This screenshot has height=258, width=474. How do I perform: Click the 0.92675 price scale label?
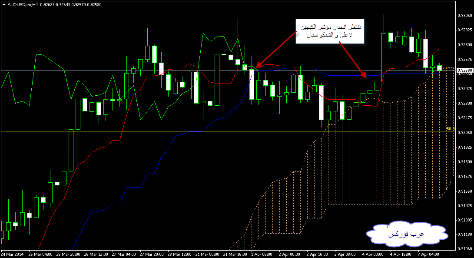pyautogui.click(x=465, y=59)
